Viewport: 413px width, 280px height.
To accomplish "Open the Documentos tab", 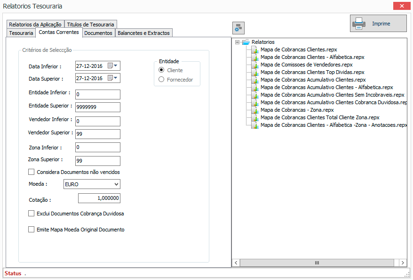I will 98,33.
